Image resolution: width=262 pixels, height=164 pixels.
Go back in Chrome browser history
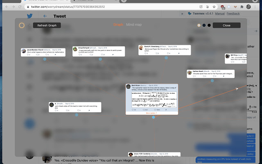pyautogui.click(x=7, y=7)
